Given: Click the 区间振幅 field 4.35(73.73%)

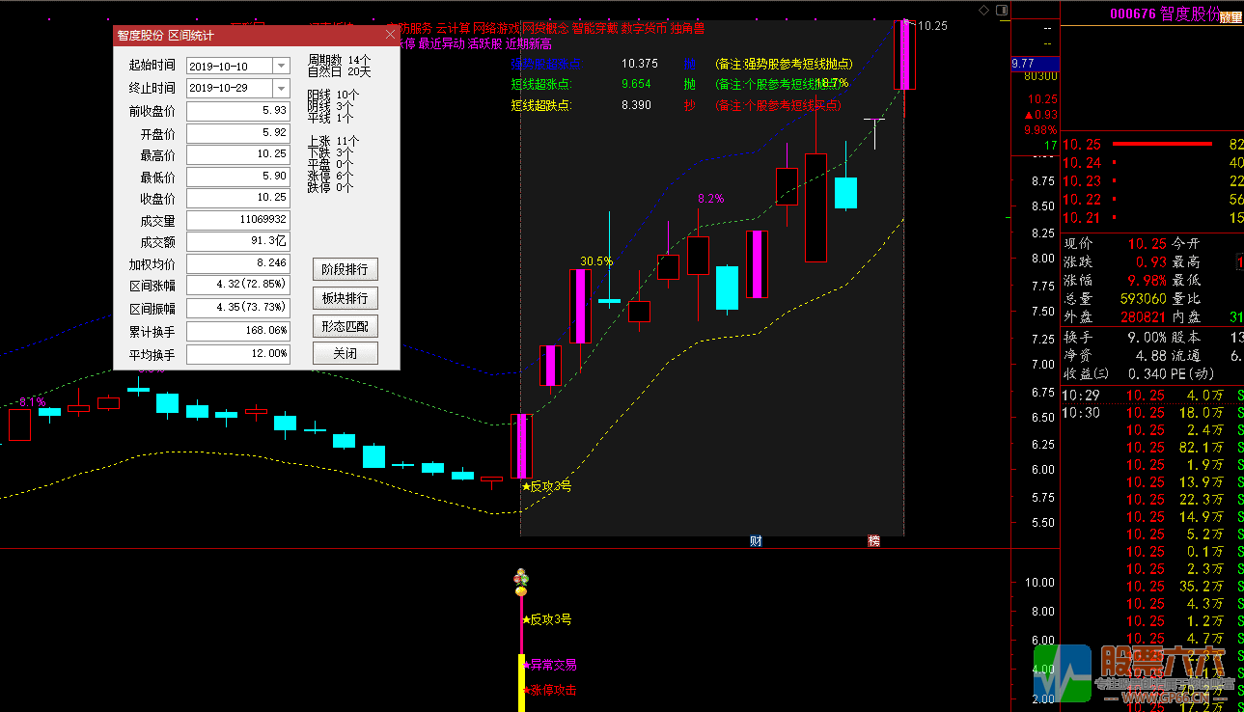Looking at the screenshot, I should point(238,309).
